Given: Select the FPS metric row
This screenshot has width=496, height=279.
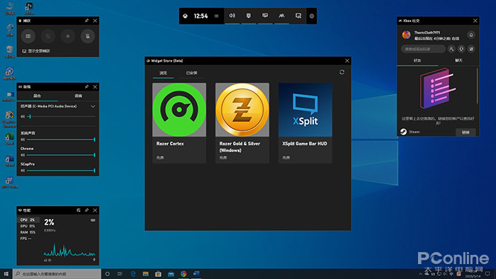Looking at the screenshot, I should pyautogui.click(x=28, y=239).
